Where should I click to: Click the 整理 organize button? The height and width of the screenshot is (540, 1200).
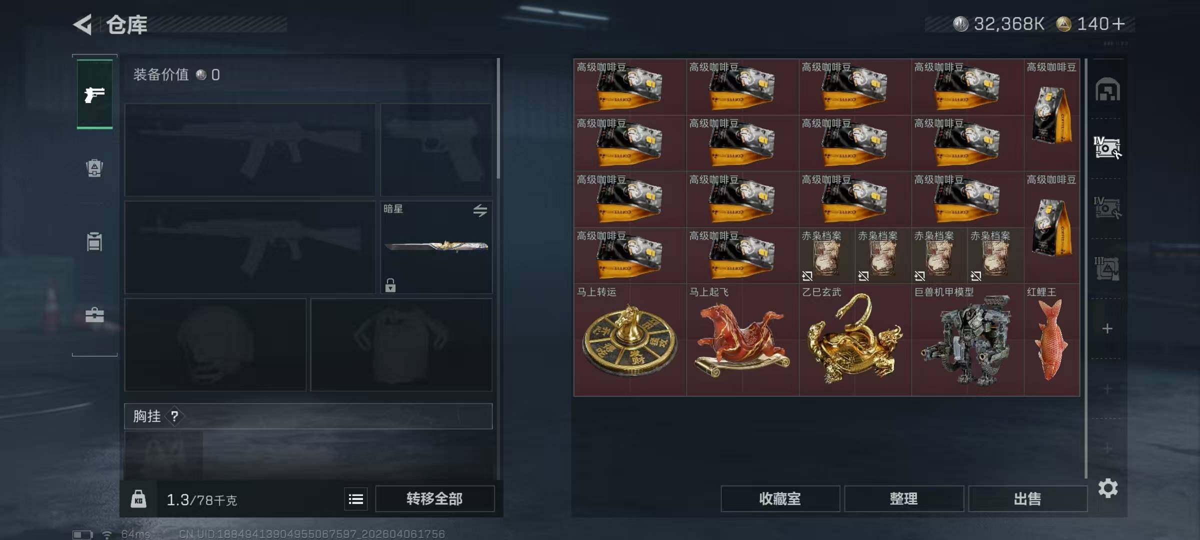[904, 499]
